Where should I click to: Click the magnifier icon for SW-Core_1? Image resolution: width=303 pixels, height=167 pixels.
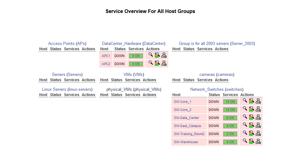coord(245,100)
